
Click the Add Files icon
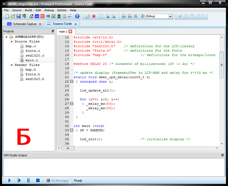point(107,16)
